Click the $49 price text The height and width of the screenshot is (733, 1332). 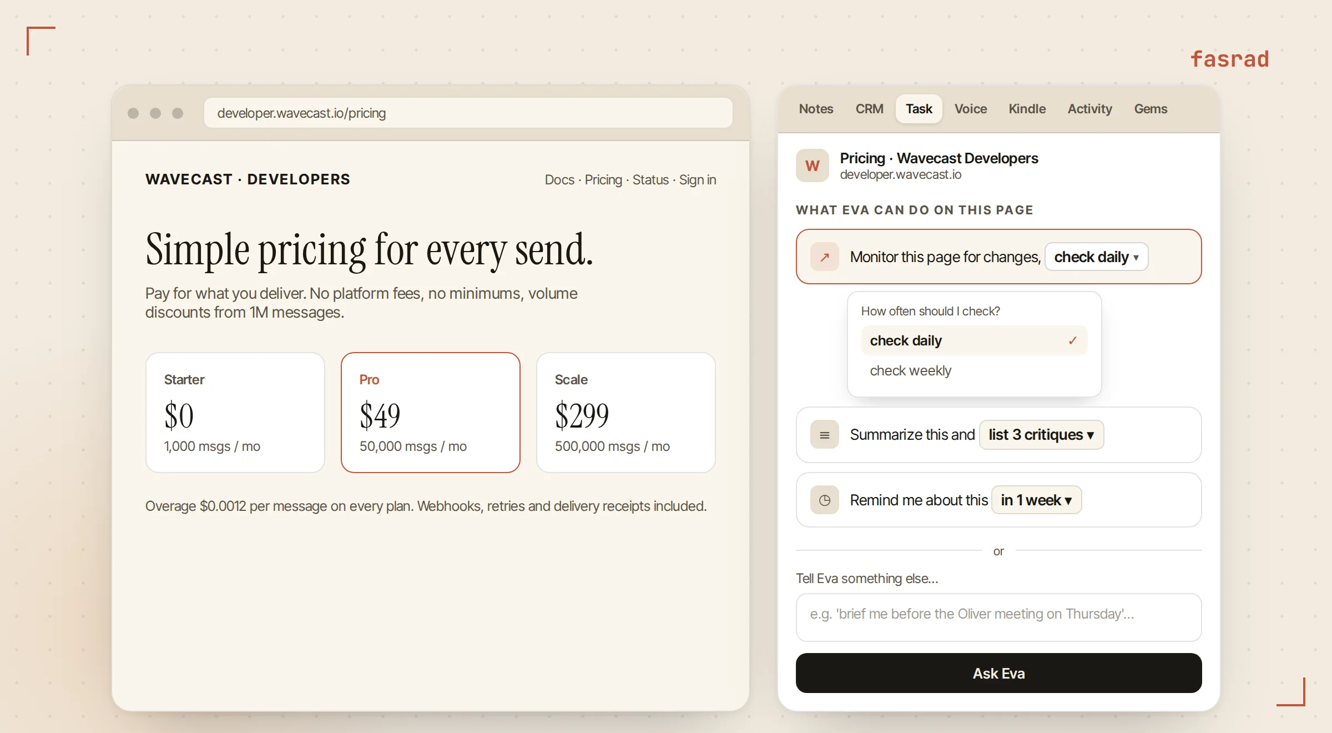[x=380, y=415]
